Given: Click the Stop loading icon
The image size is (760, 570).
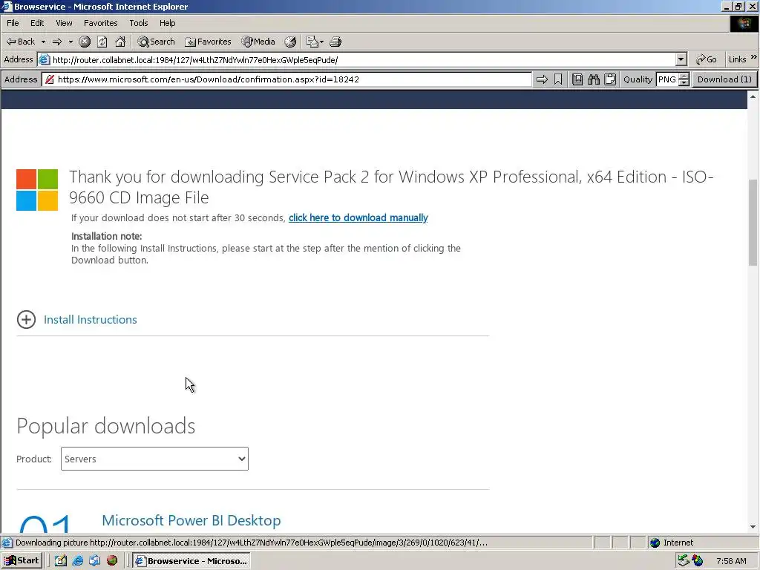Looking at the screenshot, I should point(85,42).
